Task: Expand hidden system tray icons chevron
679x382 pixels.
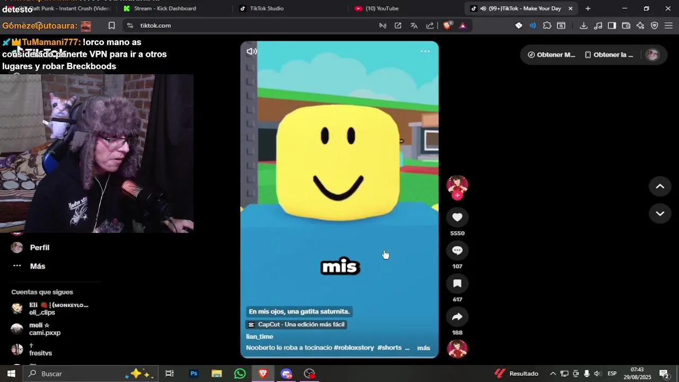Action: coord(553,374)
